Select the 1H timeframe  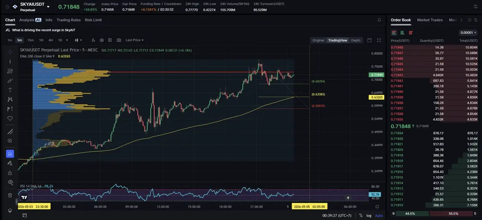pyautogui.click(x=41, y=40)
